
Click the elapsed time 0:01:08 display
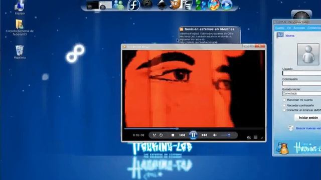pos(138,135)
